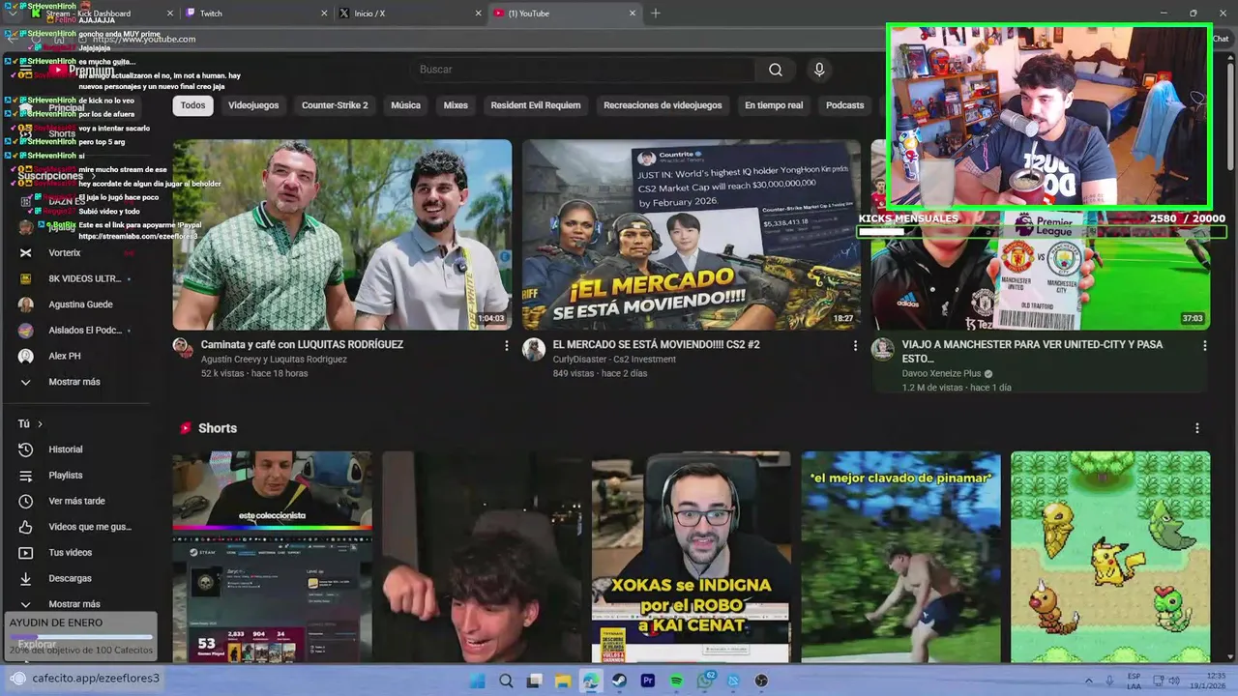The image size is (1238, 696).
Task: Switch to the Inicio / X browser tab
Action: 410,14
